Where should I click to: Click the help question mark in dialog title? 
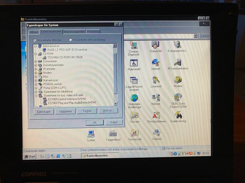[x=116, y=24]
